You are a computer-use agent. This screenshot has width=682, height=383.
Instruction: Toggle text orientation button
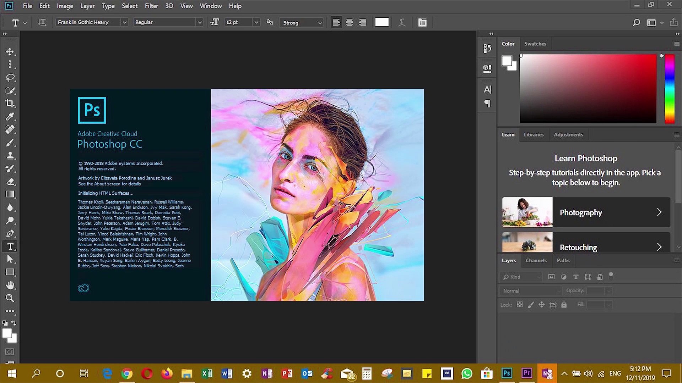(42, 22)
